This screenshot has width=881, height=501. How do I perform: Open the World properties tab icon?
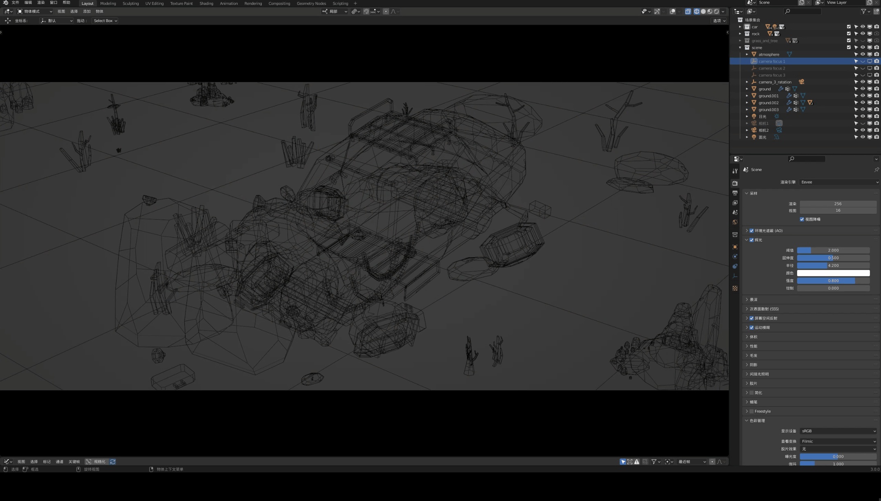coord(735,222)
